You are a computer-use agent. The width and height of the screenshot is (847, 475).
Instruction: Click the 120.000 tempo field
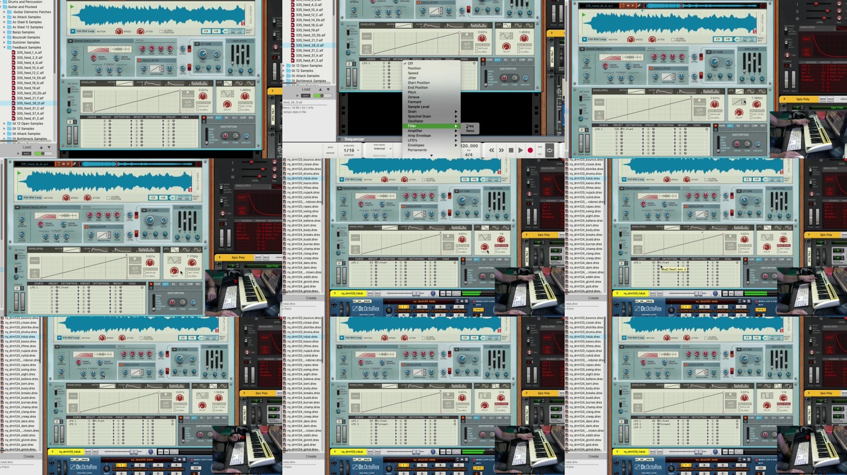469,146
